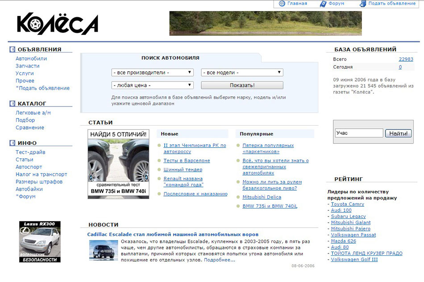Screen dimensions: 424x282
Task: Open Mitsubishi Pajero rating link
Action: point(351,229)
